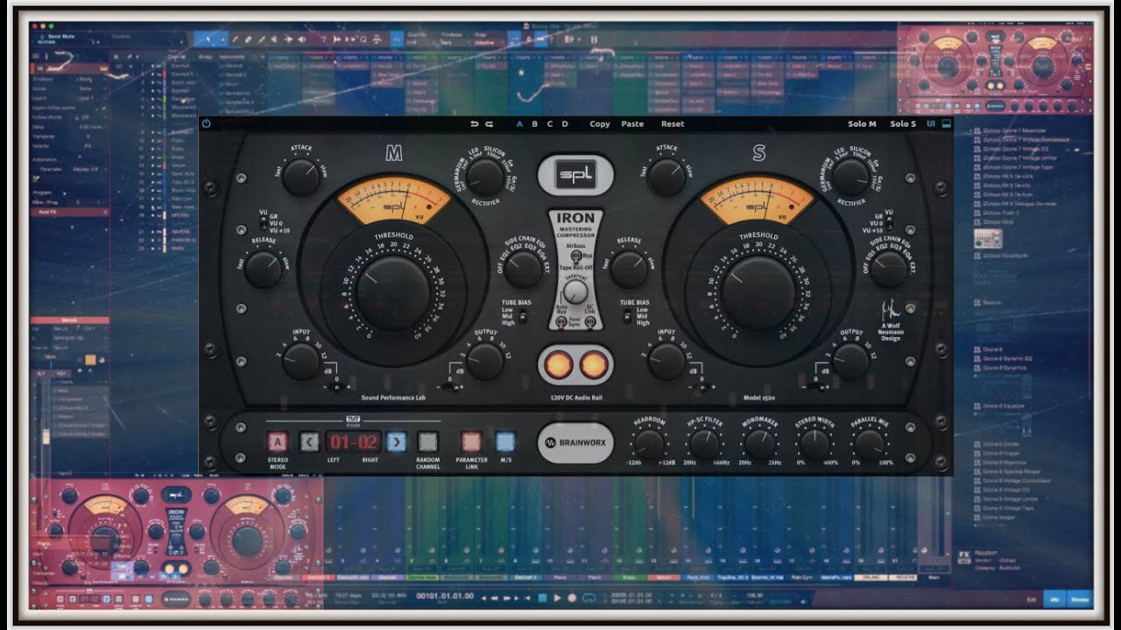Click the Parallel Mix knob

[x=871, y=444]
